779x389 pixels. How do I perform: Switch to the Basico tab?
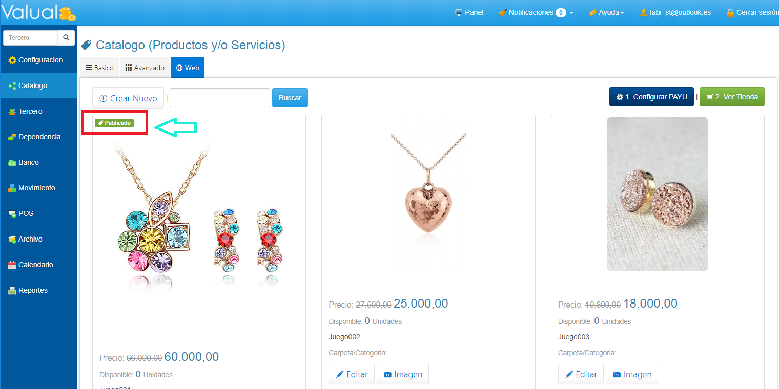click(99, 68)
